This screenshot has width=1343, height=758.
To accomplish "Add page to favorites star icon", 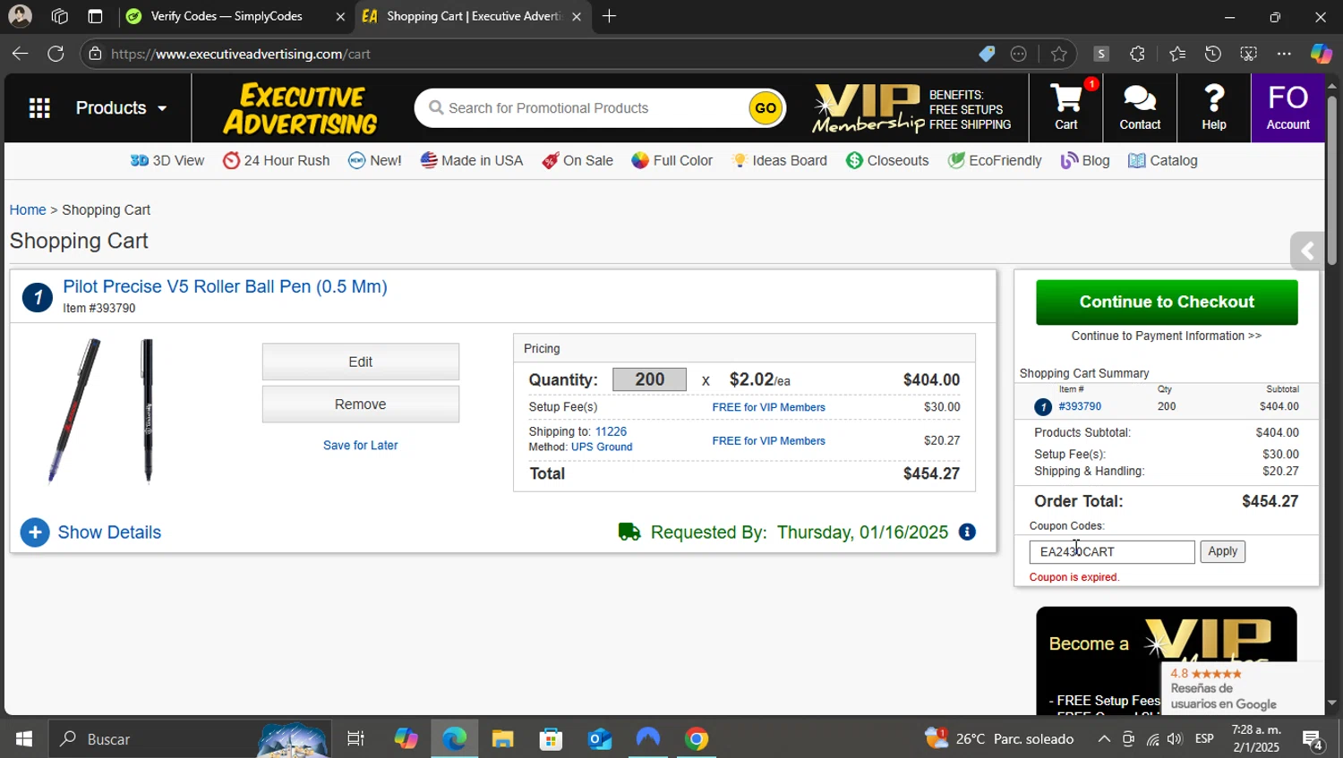I will coord(1059,54).
